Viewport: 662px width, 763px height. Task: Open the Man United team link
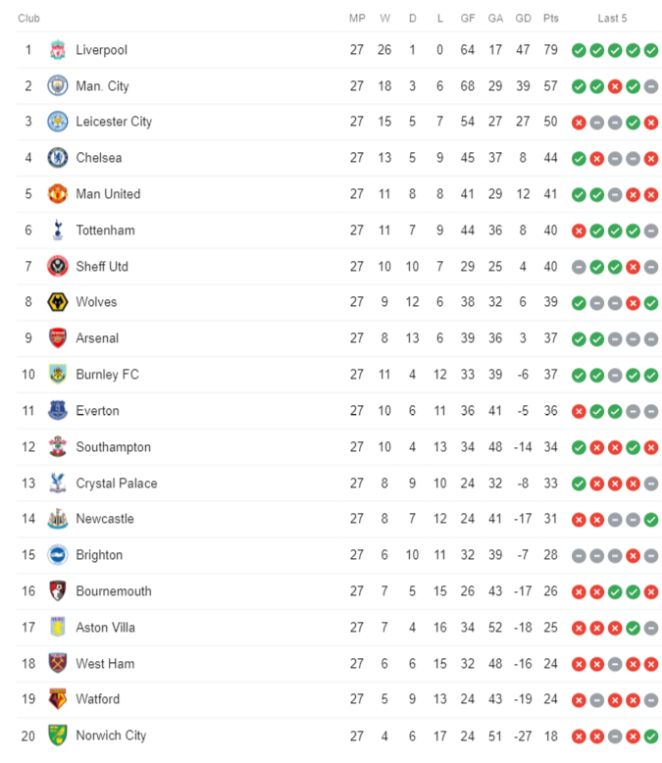point(108,194)
